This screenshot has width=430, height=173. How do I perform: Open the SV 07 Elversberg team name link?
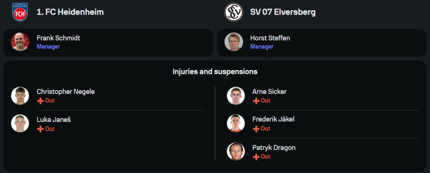click(283, 12)
